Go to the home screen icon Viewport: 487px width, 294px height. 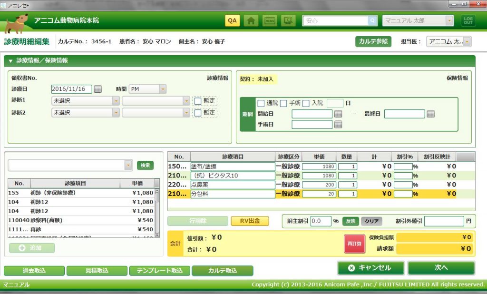pyautogui.click(x=251, y=20)
